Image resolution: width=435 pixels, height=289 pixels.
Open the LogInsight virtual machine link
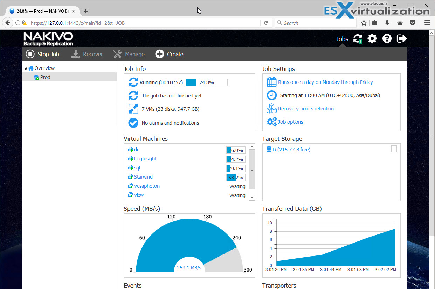click(x=145, y=159)
